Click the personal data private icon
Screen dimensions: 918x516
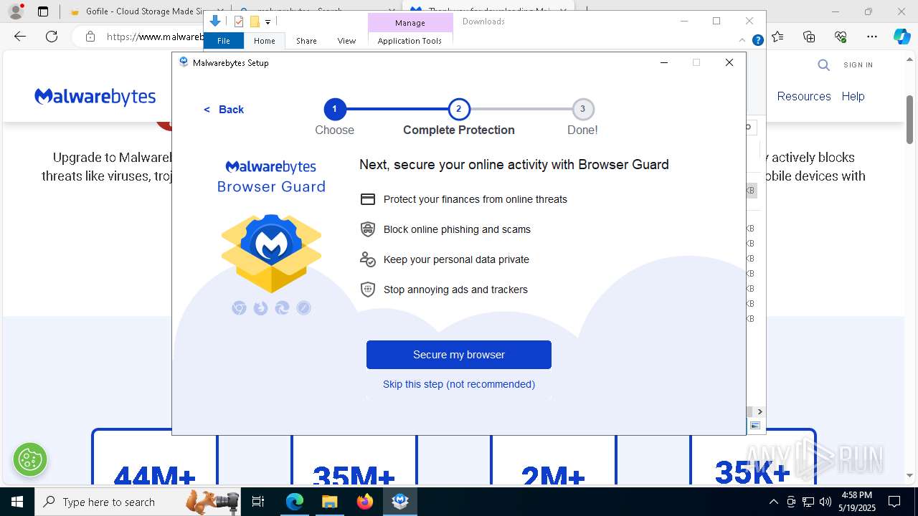368,259
